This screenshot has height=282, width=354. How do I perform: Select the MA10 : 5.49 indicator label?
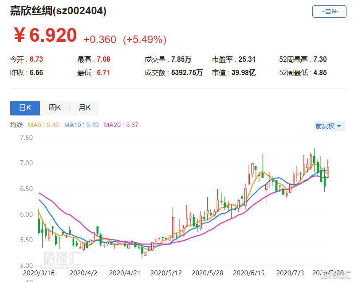[82, 125]
